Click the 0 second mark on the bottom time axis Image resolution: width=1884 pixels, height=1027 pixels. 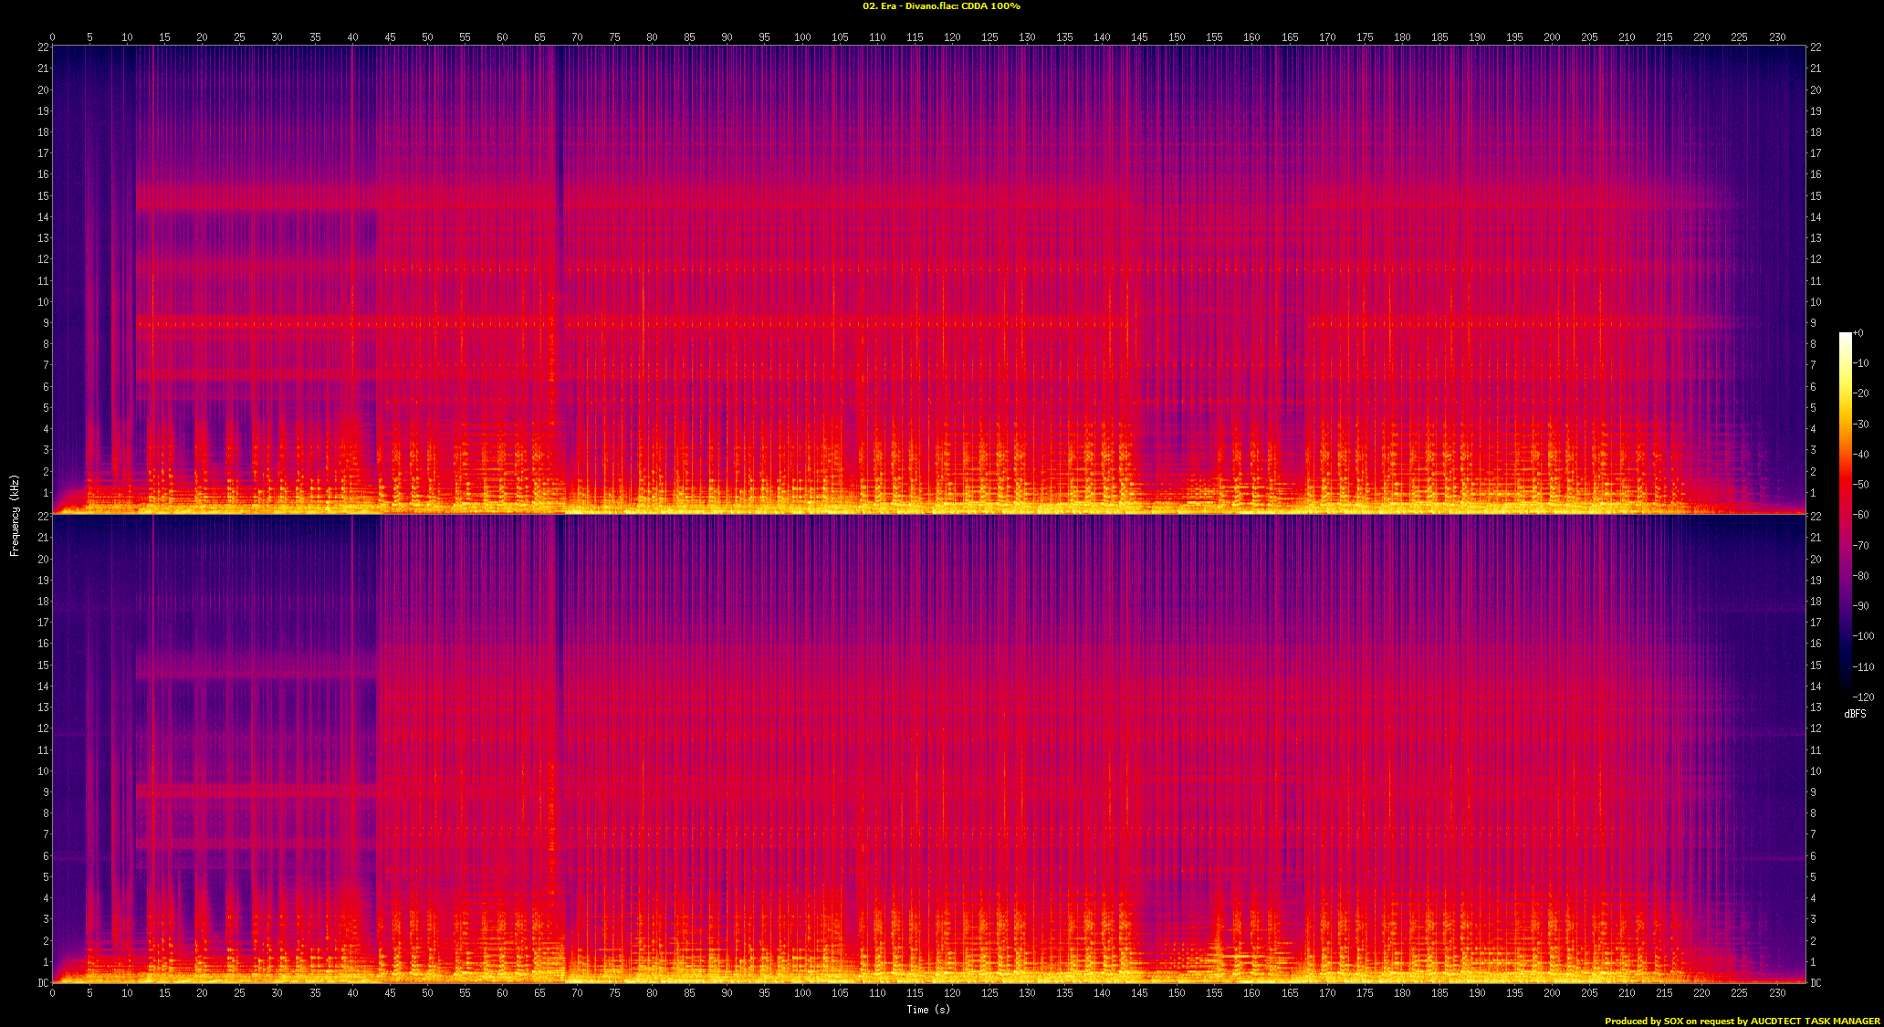point(52,992)
